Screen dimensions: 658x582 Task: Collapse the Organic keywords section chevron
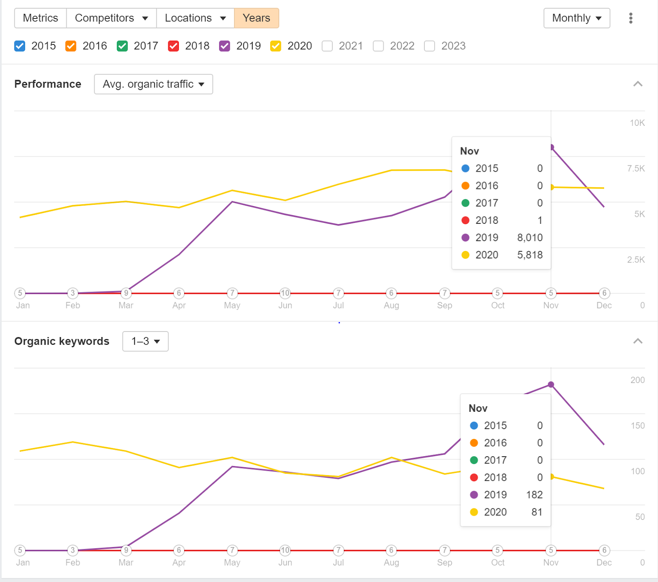coord(637,341)
